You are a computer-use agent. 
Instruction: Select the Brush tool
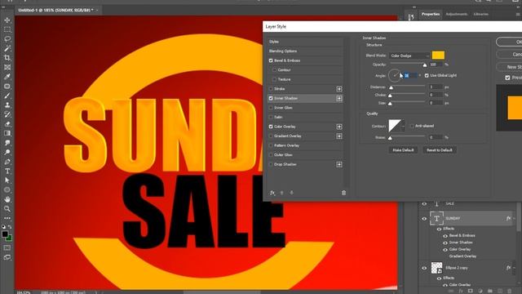click(x=7, y=96)
